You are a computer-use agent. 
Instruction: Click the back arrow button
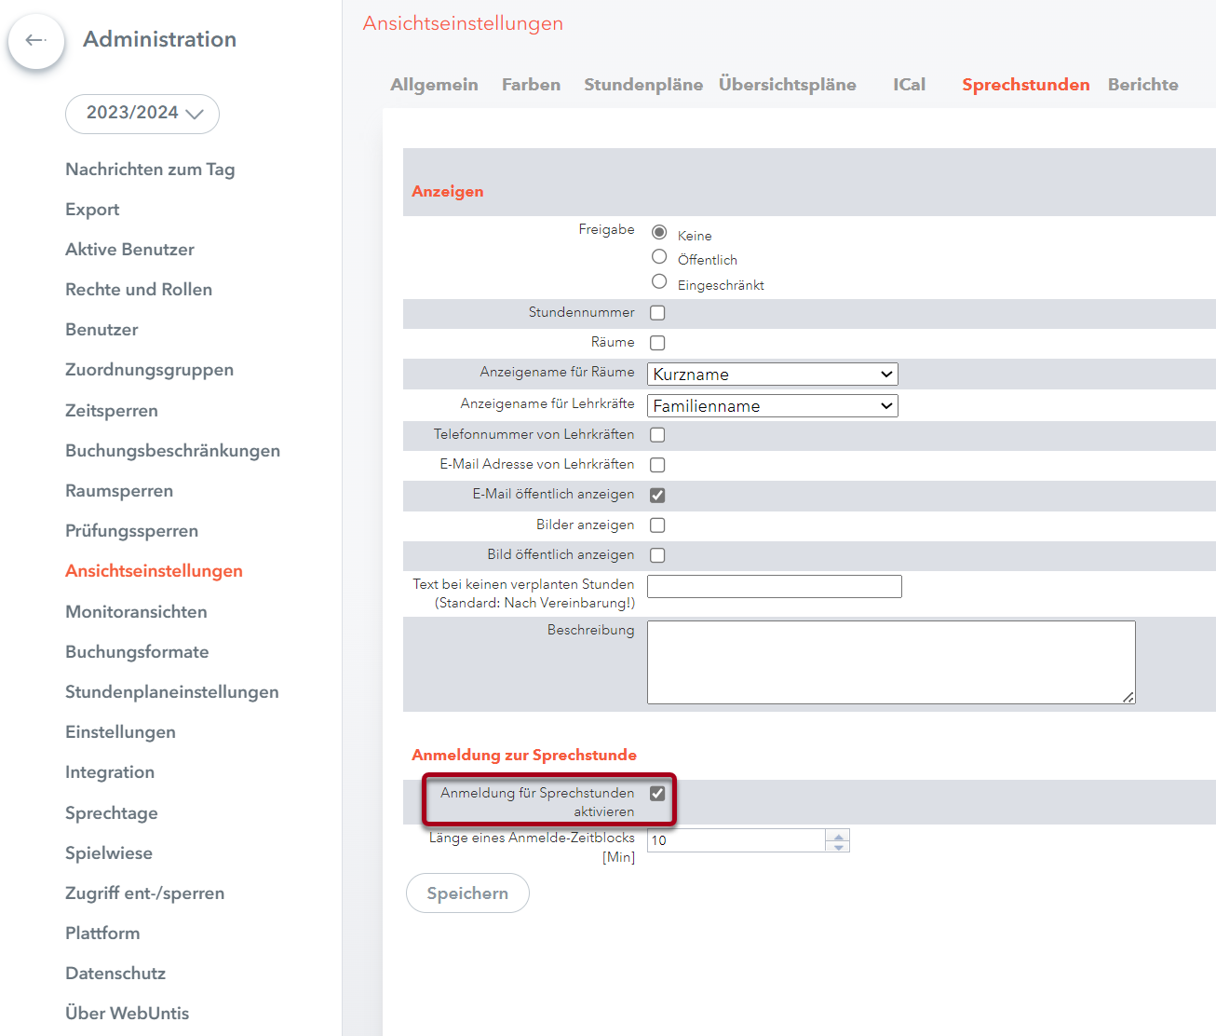click(36, 40)
